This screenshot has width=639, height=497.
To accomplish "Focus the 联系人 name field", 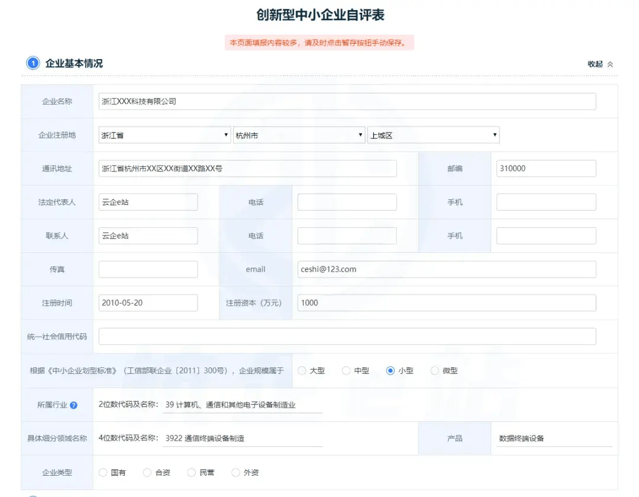I will pos(148,236).
